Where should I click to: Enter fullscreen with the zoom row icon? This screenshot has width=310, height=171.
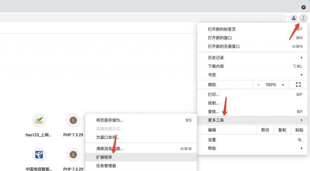tap(298, 85)
